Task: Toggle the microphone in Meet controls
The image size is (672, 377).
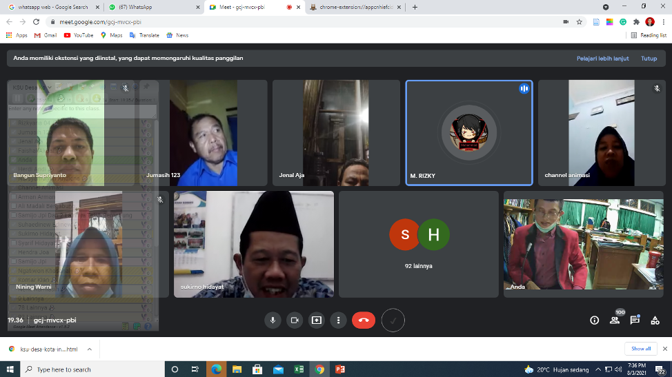Action: [x=273, y=320]
